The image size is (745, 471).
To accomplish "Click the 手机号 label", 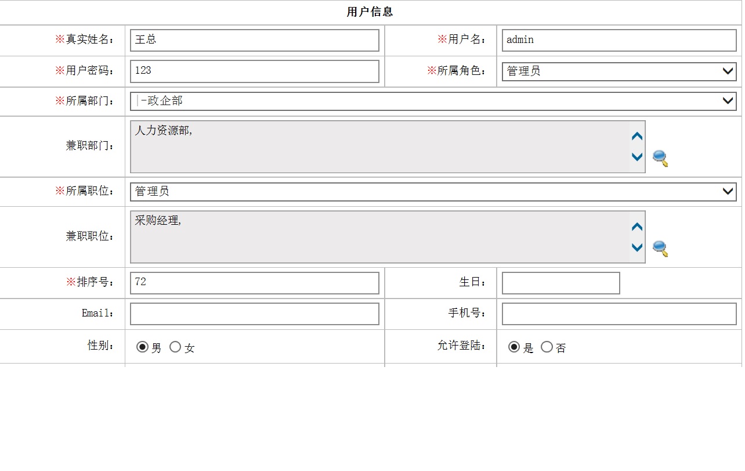I will [x=468, y=313].
